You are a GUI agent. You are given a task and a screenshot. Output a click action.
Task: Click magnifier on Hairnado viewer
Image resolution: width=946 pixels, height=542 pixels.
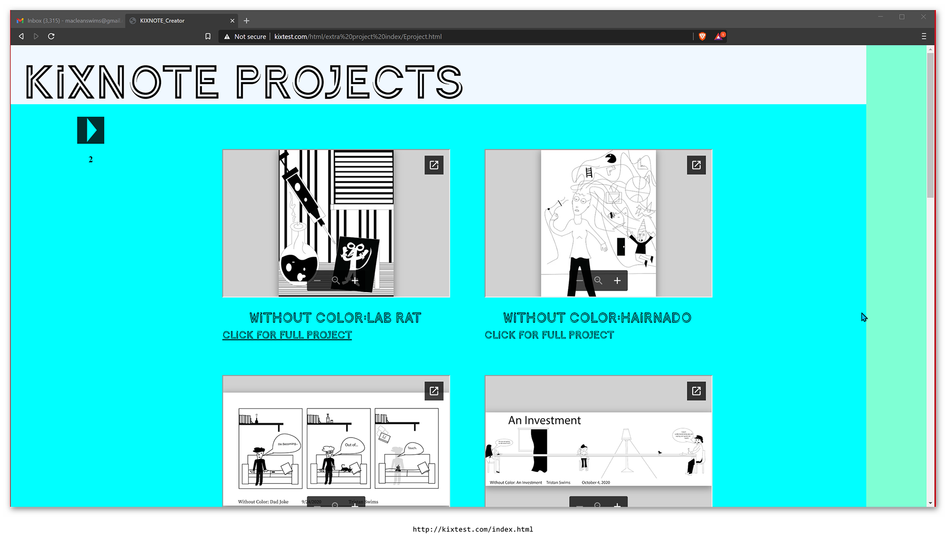point(598,281)
